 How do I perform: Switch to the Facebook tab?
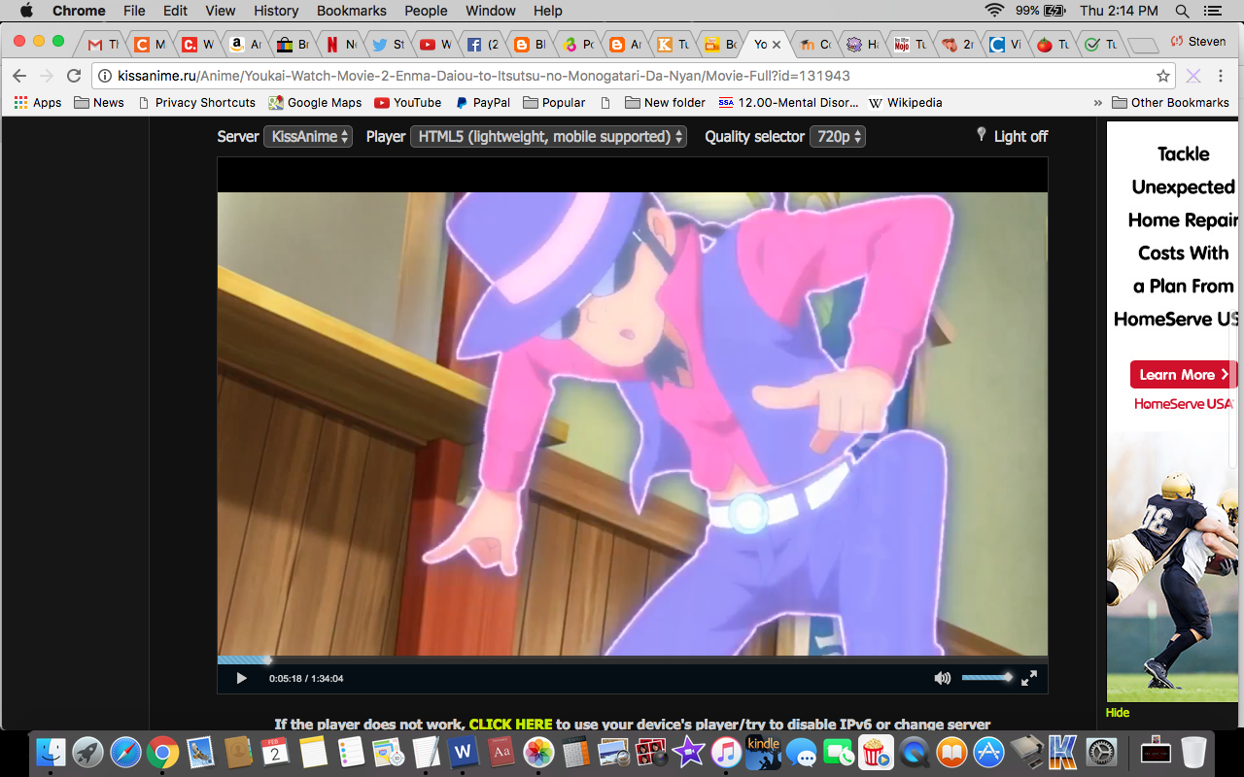coord(483,44)
